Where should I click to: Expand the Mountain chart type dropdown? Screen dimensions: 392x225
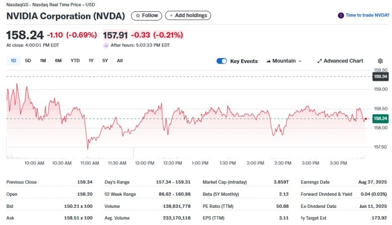tap(284, 61)
